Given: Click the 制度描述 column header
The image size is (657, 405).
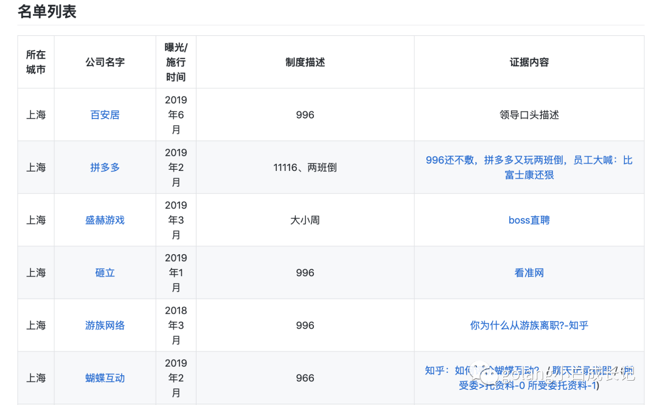Looking at the screenshot, I should [x=305, y=62].
